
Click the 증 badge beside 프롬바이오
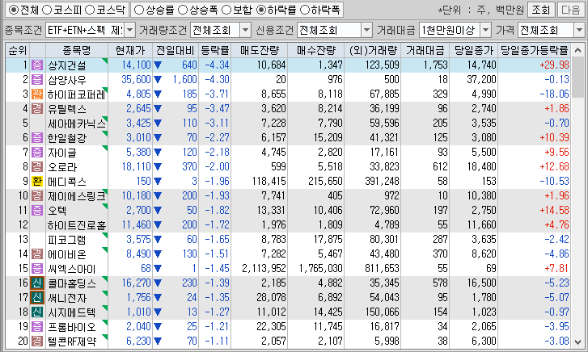click(x=37, y=326)
